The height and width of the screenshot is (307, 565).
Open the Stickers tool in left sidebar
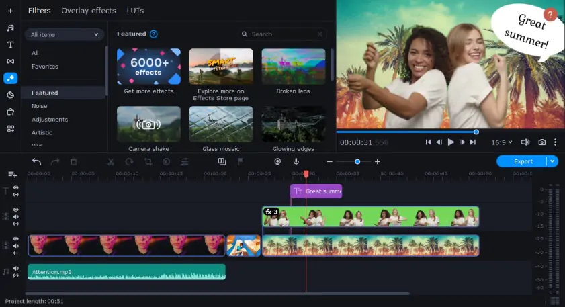click(x=10, y=95)
